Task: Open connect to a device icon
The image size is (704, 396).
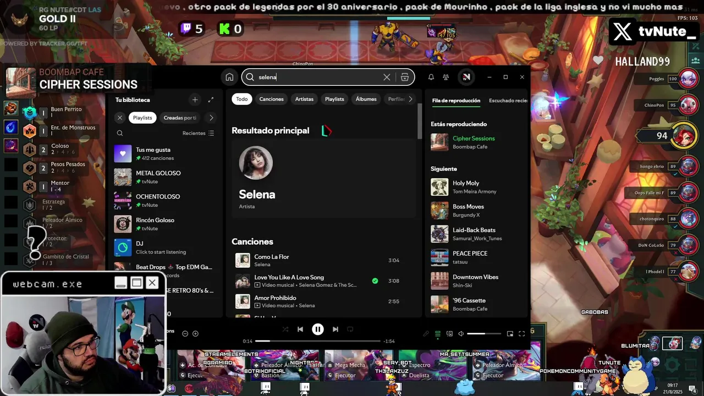Action: tap(449, 334)
